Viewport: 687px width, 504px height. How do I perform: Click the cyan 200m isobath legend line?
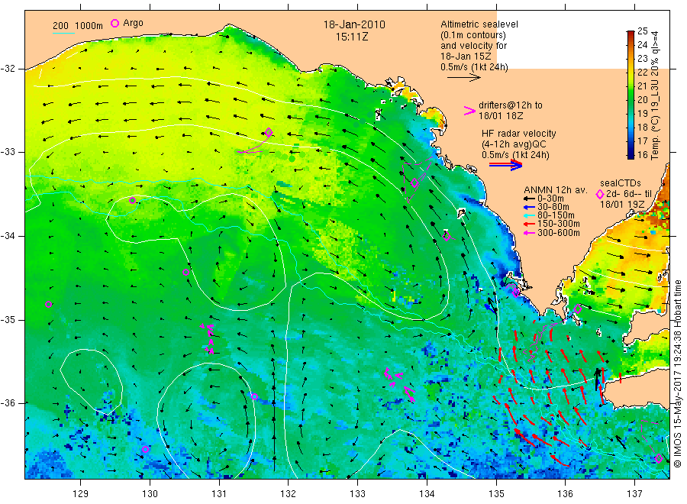point(63,33)
